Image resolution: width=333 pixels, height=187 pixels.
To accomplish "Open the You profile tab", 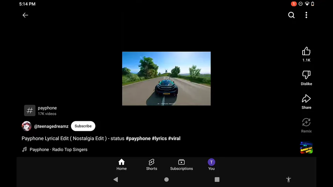I will pos(211,165).
